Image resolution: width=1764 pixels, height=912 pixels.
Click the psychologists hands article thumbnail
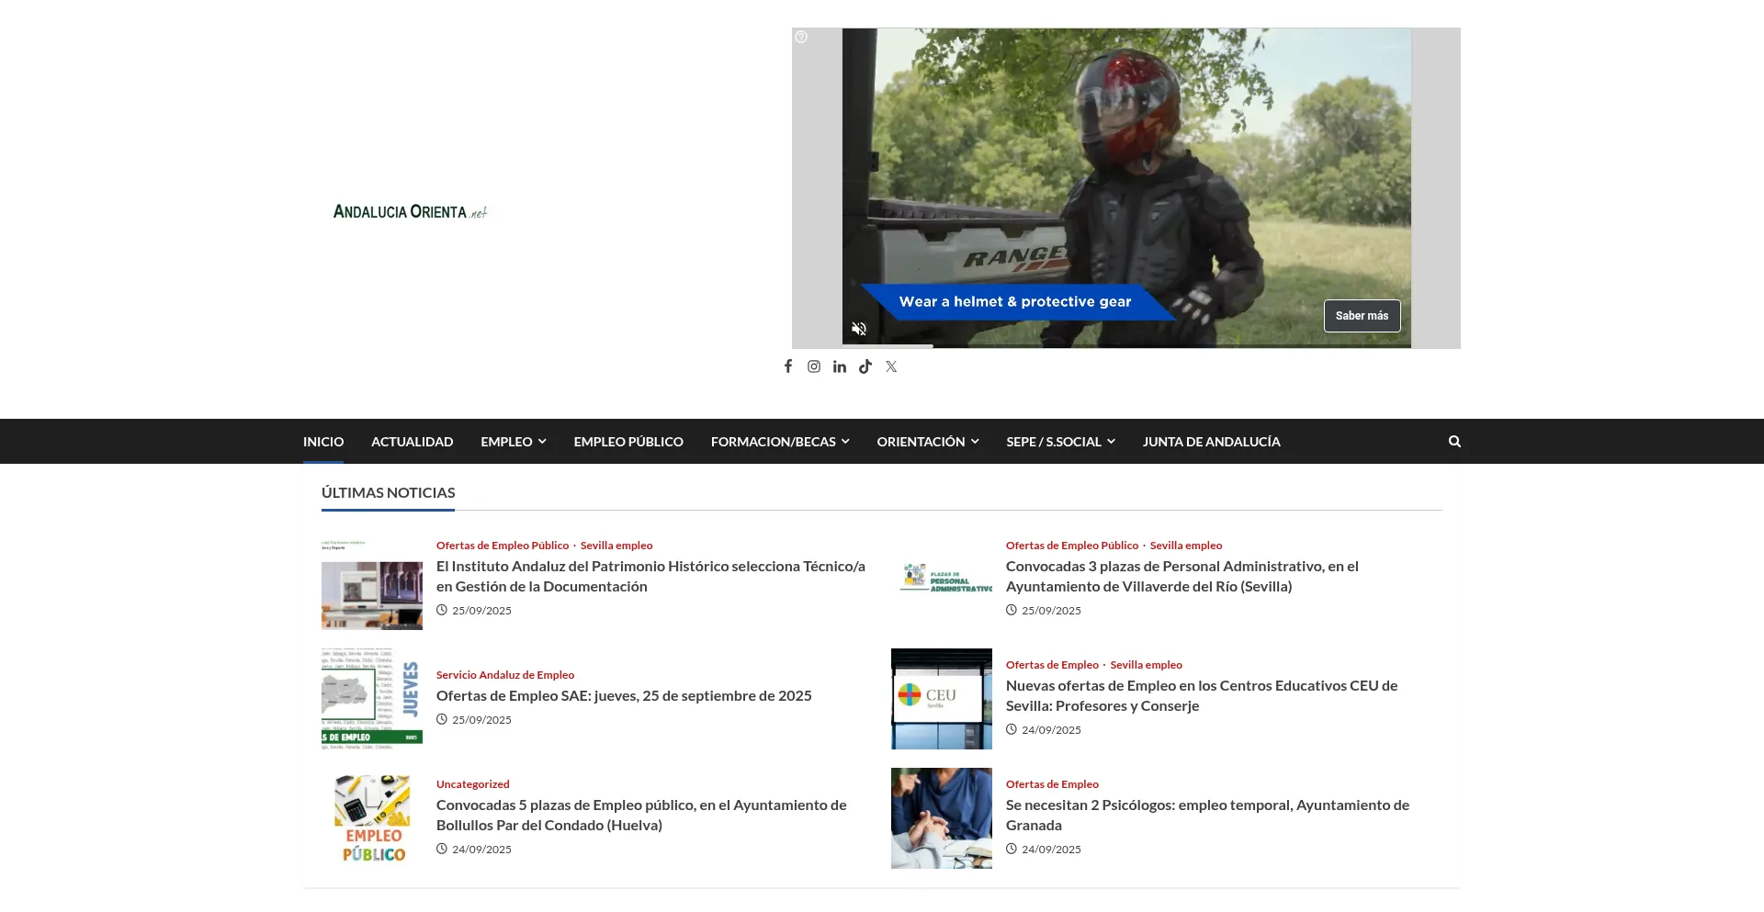click(942, 818)
